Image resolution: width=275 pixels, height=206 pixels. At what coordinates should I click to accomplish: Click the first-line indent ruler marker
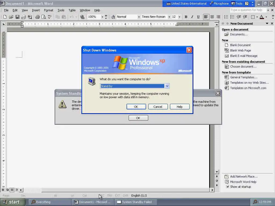pos(22,23)
